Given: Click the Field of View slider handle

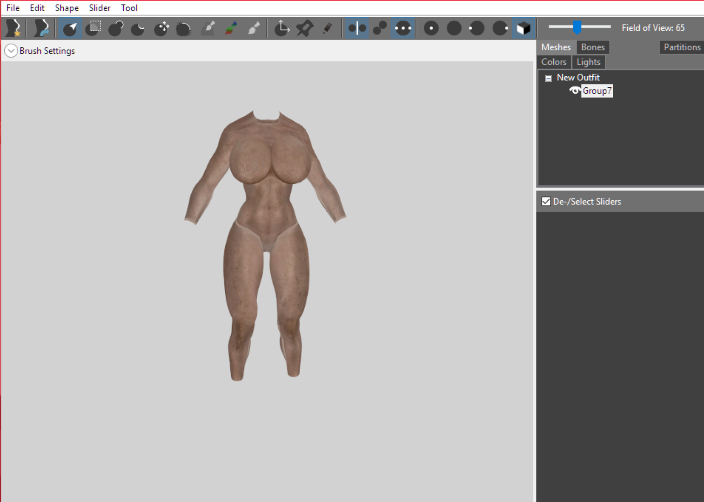Looking at the screenshot, I should (x=577, y=27).
